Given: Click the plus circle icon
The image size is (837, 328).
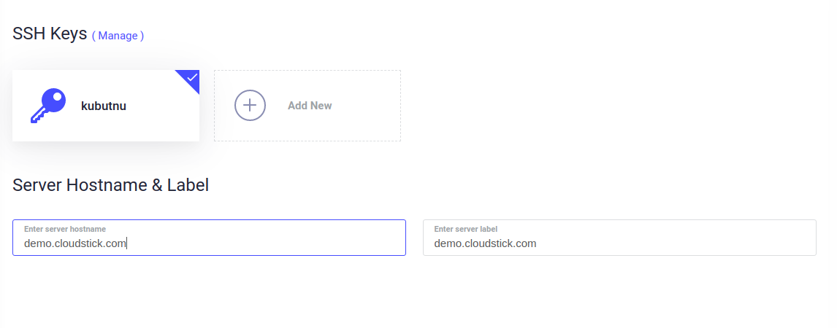Looking at the screenshot, I should tap(250, 106).
